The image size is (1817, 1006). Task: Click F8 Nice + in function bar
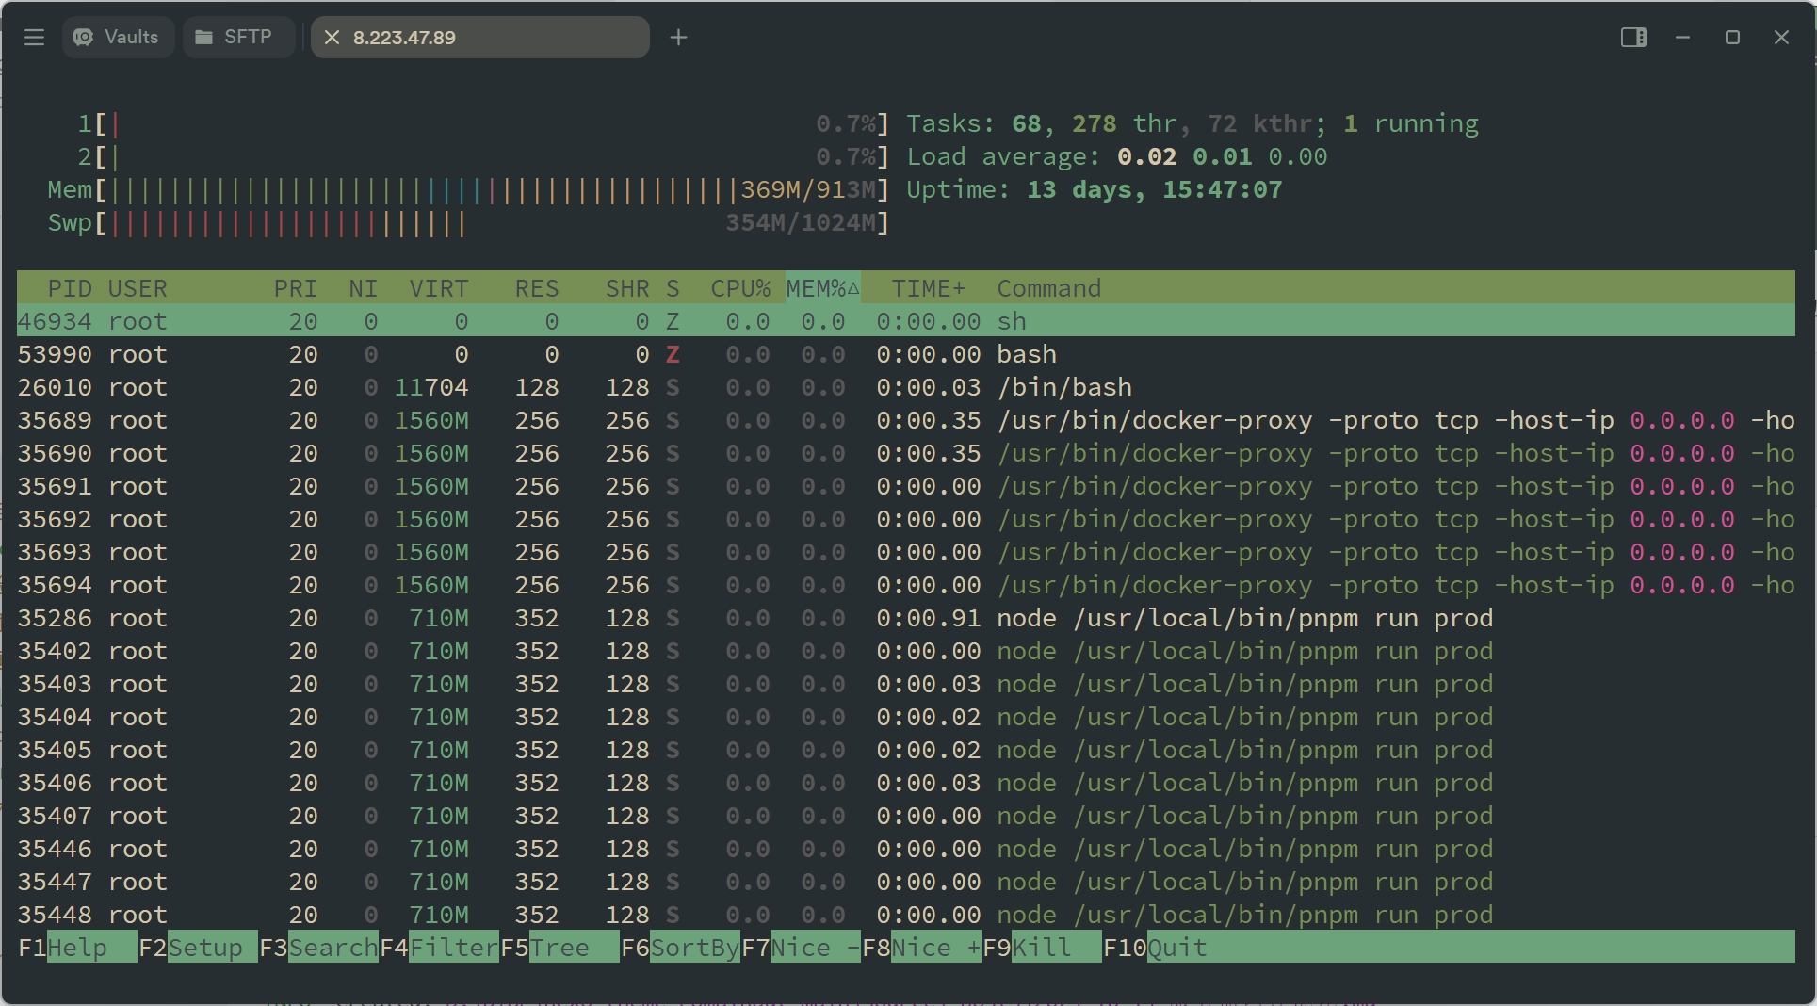pos(921,948)
